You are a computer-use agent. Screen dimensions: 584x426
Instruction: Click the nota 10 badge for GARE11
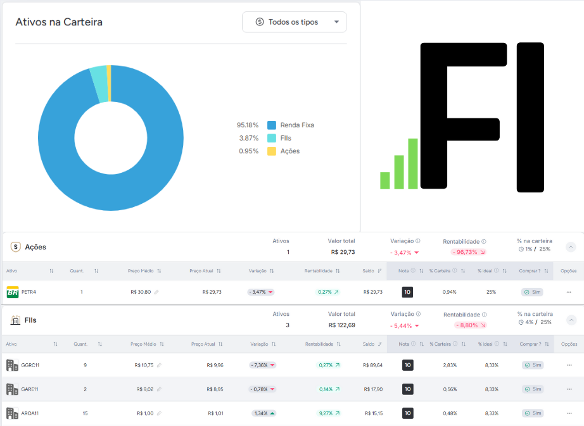[408, 389]
